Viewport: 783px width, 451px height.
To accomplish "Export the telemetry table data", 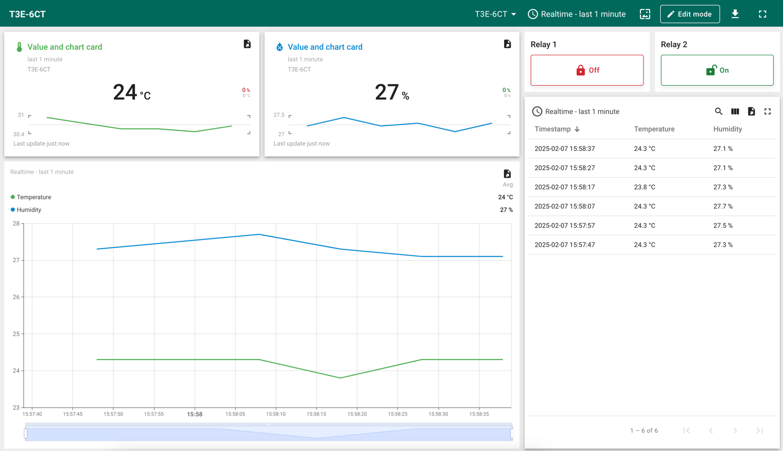I will click(751, 111).
